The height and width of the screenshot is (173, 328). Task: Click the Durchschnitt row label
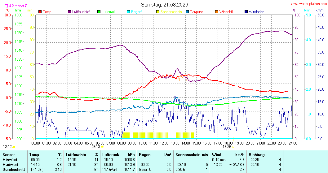(13, 169)
